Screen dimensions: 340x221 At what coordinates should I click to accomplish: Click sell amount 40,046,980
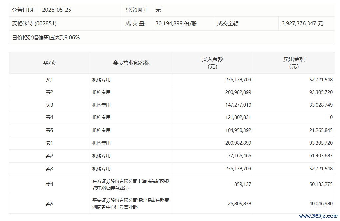(321, 204)
